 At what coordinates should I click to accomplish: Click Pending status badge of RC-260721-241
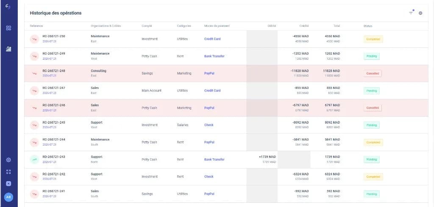(371, 194)
